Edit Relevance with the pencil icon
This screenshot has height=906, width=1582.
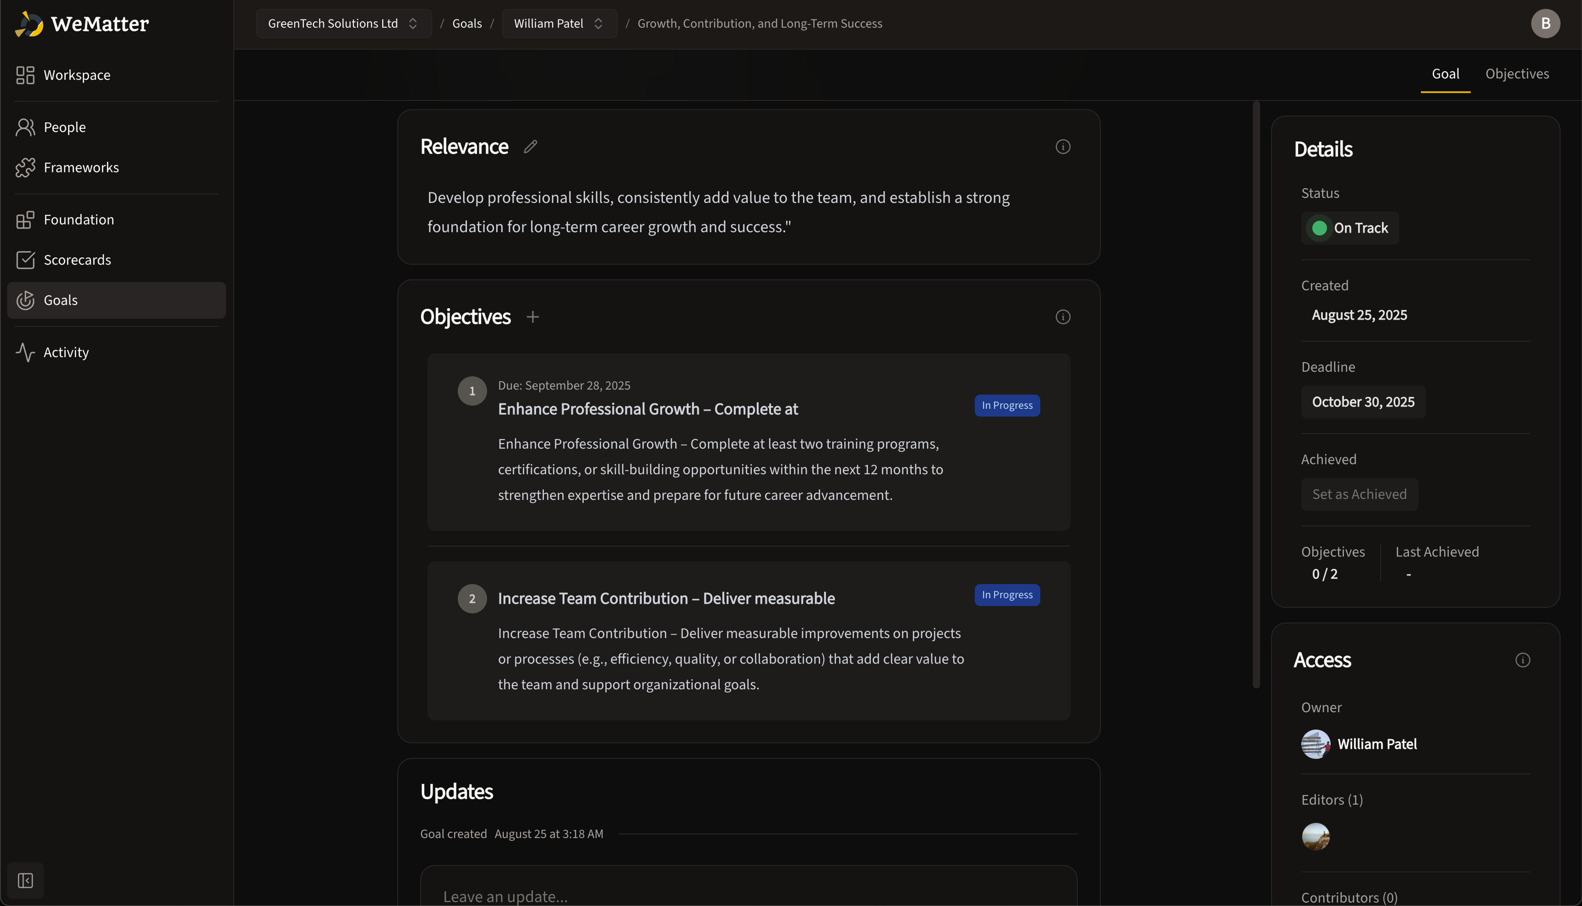click(x=531, y=147)
